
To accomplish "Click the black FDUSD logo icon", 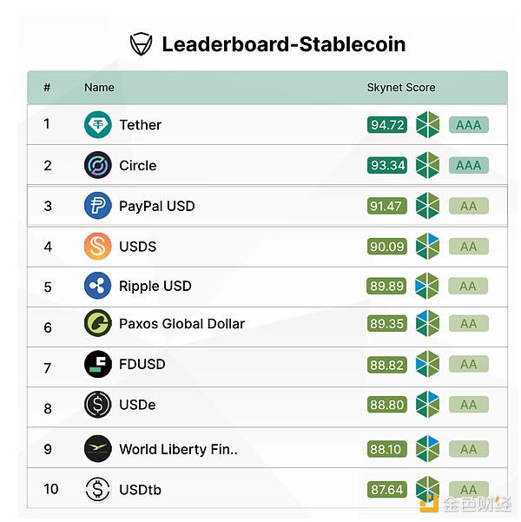I will point(98,365).
